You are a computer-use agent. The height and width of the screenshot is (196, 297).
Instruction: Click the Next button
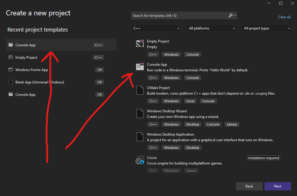coord(277,186)
